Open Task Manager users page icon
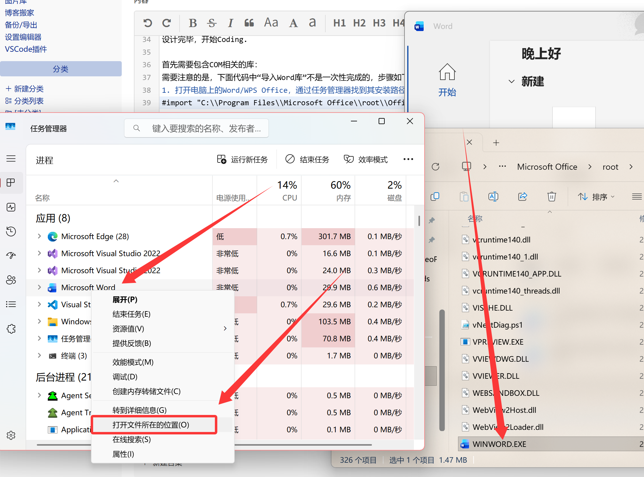644x477 pixels. tap(11, 280)
